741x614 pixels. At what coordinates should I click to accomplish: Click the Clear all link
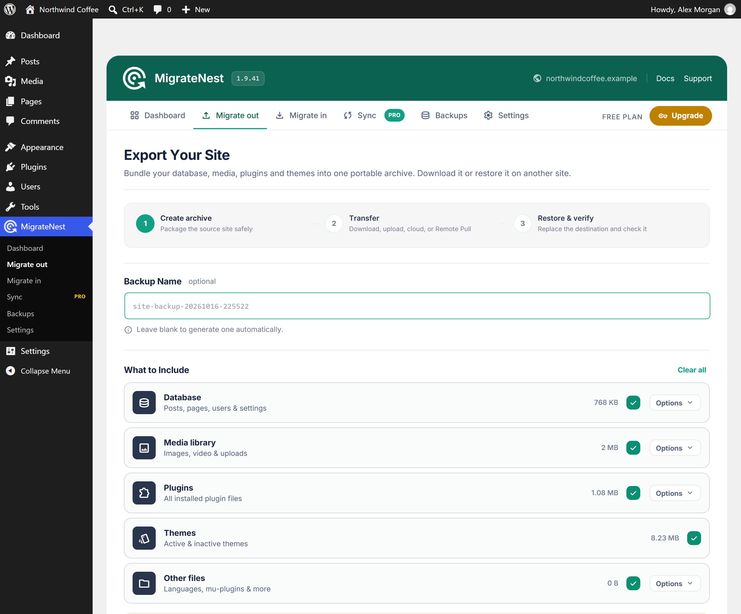(x=692, y=370)
